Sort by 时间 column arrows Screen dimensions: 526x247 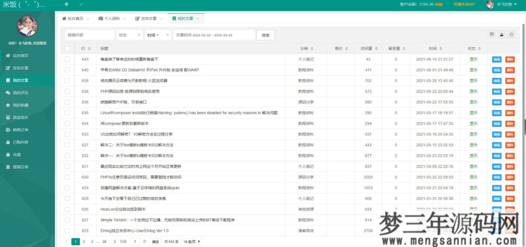point(441,49)
